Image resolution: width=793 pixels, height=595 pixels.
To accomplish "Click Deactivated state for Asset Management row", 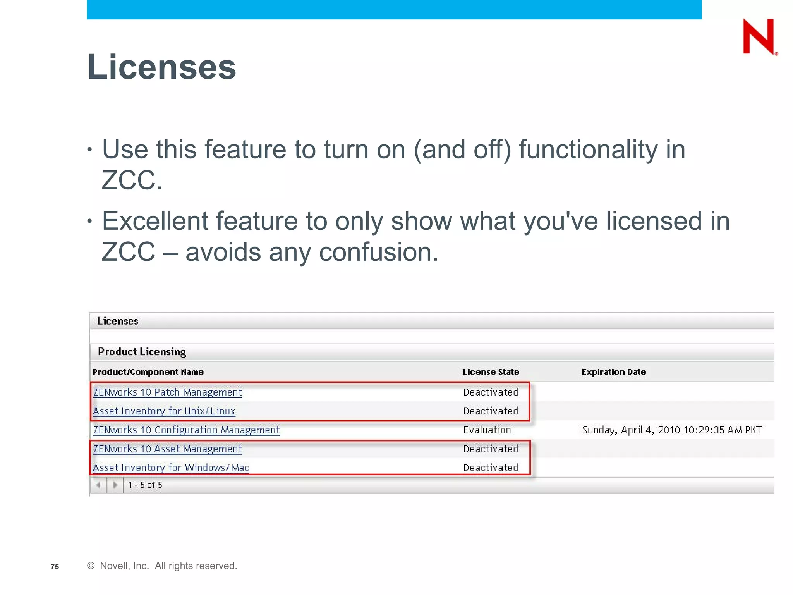I will click(491, 449).
